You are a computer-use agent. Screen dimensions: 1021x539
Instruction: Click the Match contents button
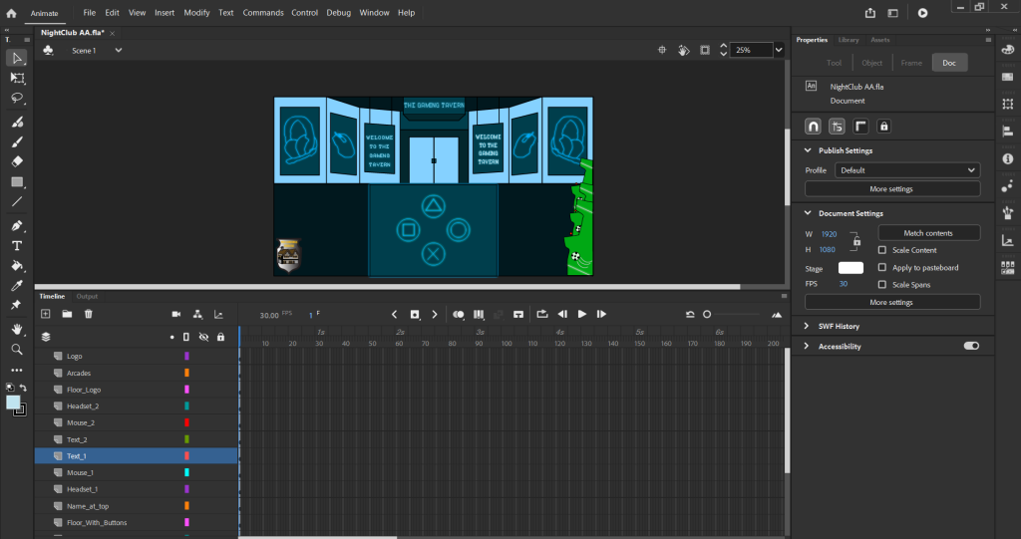928,233
